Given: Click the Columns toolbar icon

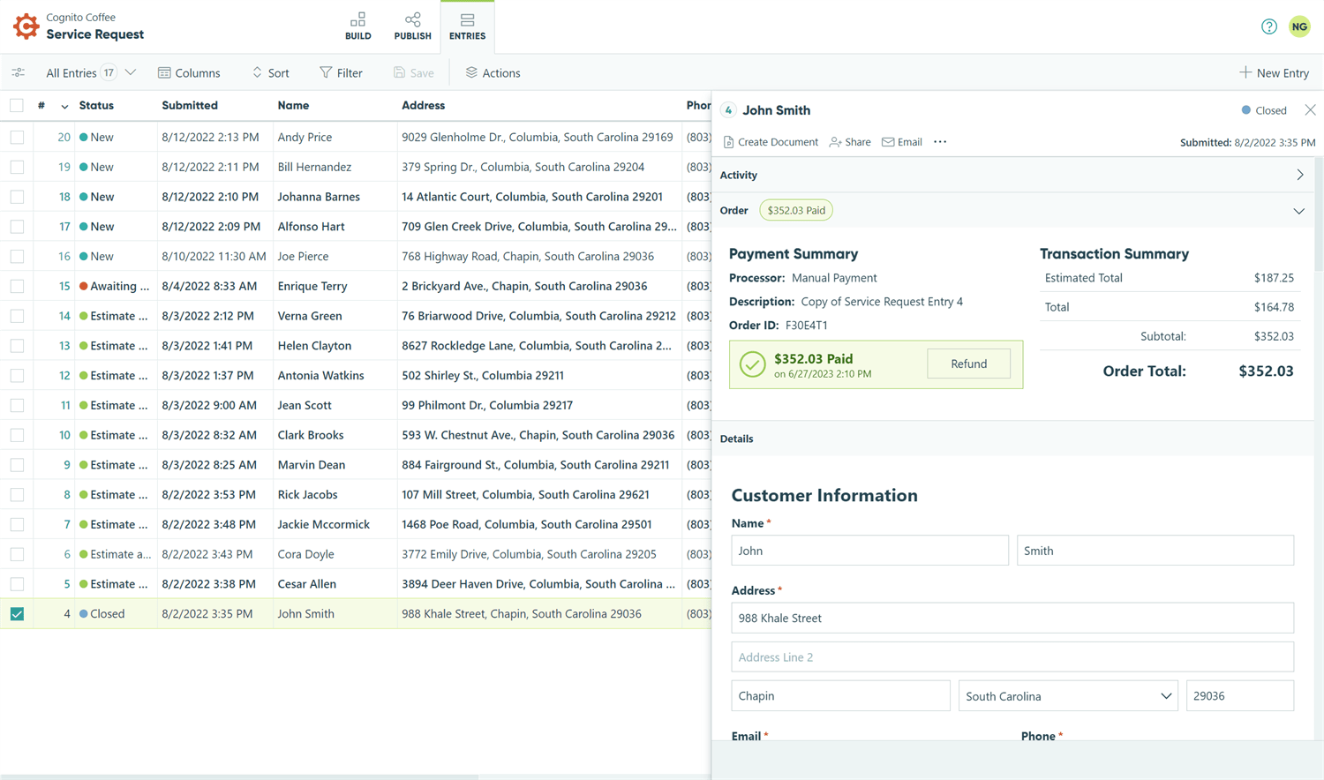Looking at the screenshot, I should click(x=164, y=72).
